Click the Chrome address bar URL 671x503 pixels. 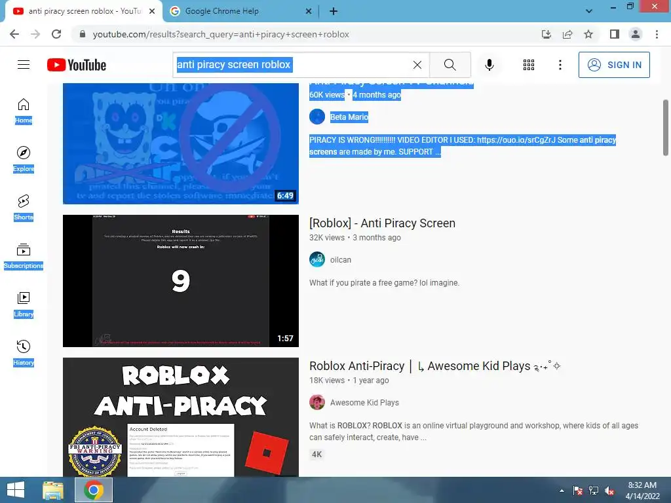click(x=221, y=34)
